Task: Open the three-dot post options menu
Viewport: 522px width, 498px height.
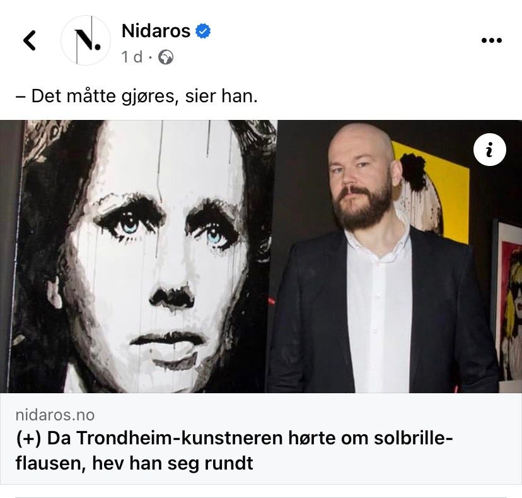Action: pos(492,40)
